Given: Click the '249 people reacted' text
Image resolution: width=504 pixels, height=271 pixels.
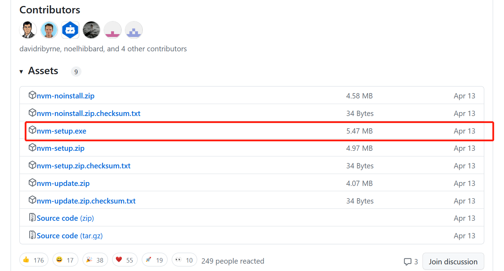Looking at the screenshot, I should click(233, 261).
